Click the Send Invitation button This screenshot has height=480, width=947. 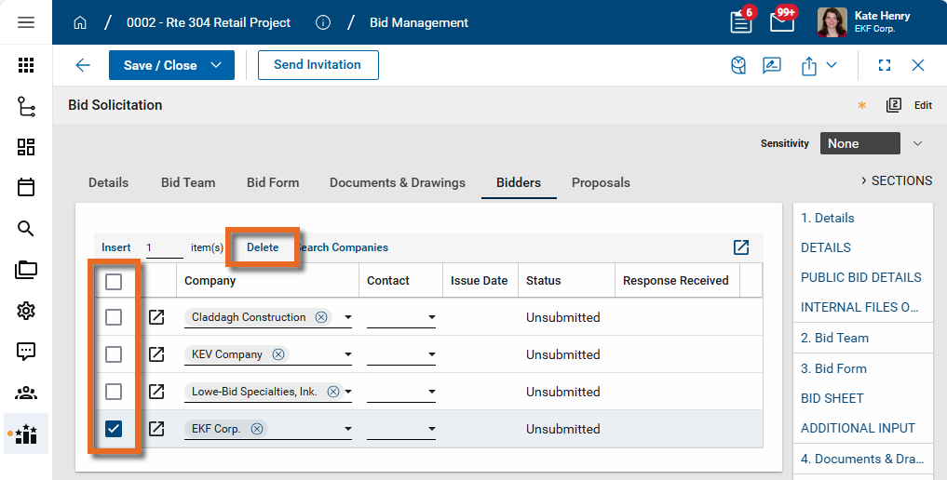pyautogui.click(x=318, y=65)
